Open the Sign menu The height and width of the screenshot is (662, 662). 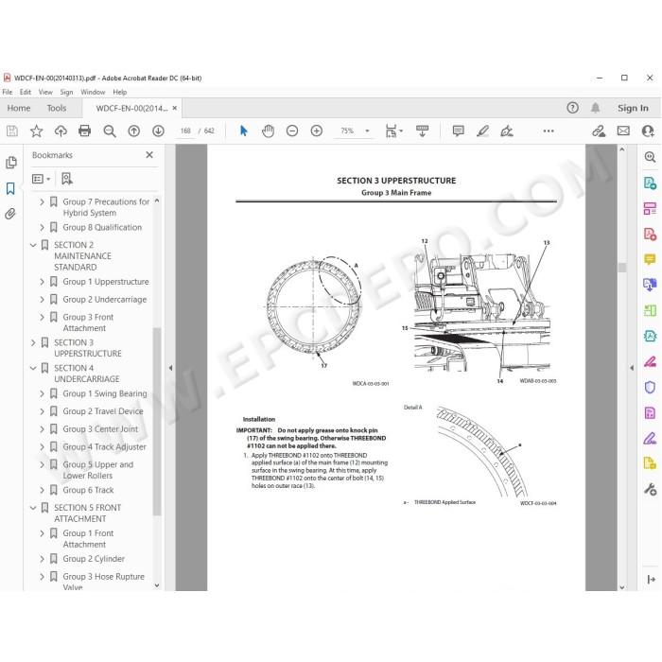[66, 92]
